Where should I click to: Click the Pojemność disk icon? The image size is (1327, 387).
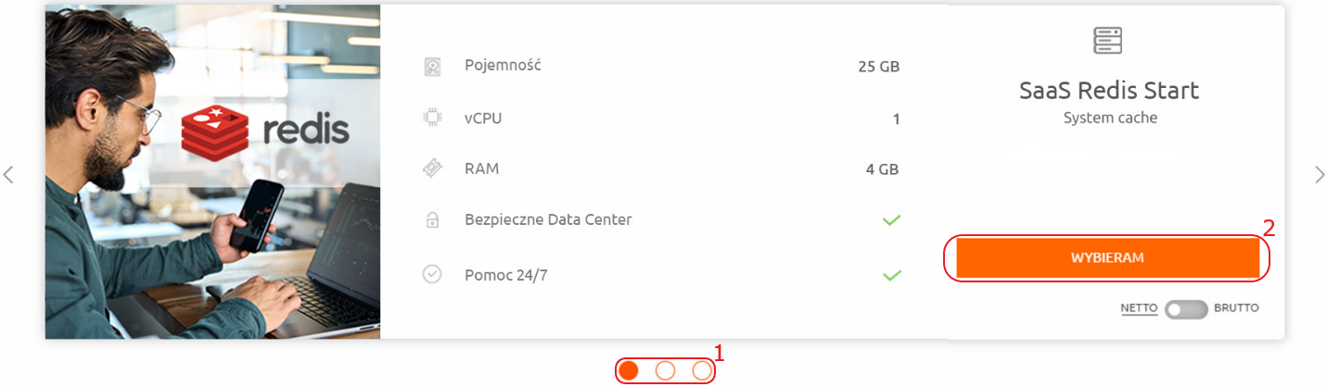432,67
